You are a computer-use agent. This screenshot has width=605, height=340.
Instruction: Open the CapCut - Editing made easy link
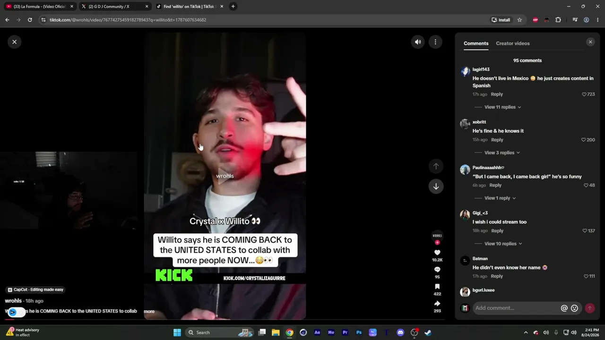[35, 290]
